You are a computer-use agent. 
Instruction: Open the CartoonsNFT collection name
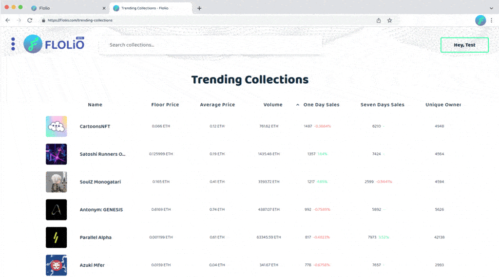(x=95, y=126)
